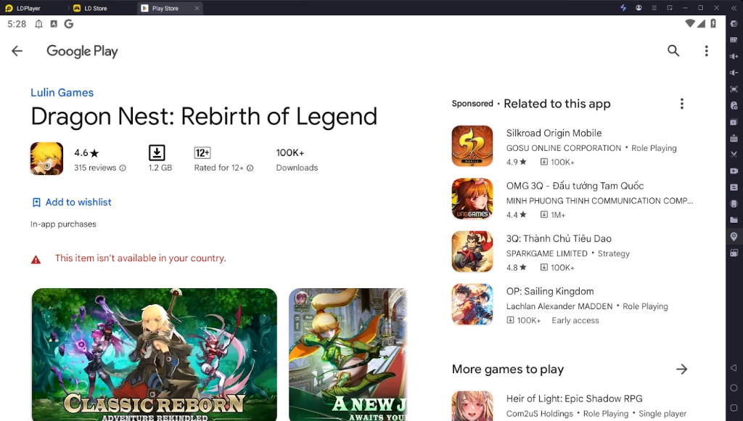Tap the Android home circle button
743x421 pixels.
(x=734, y=388)
